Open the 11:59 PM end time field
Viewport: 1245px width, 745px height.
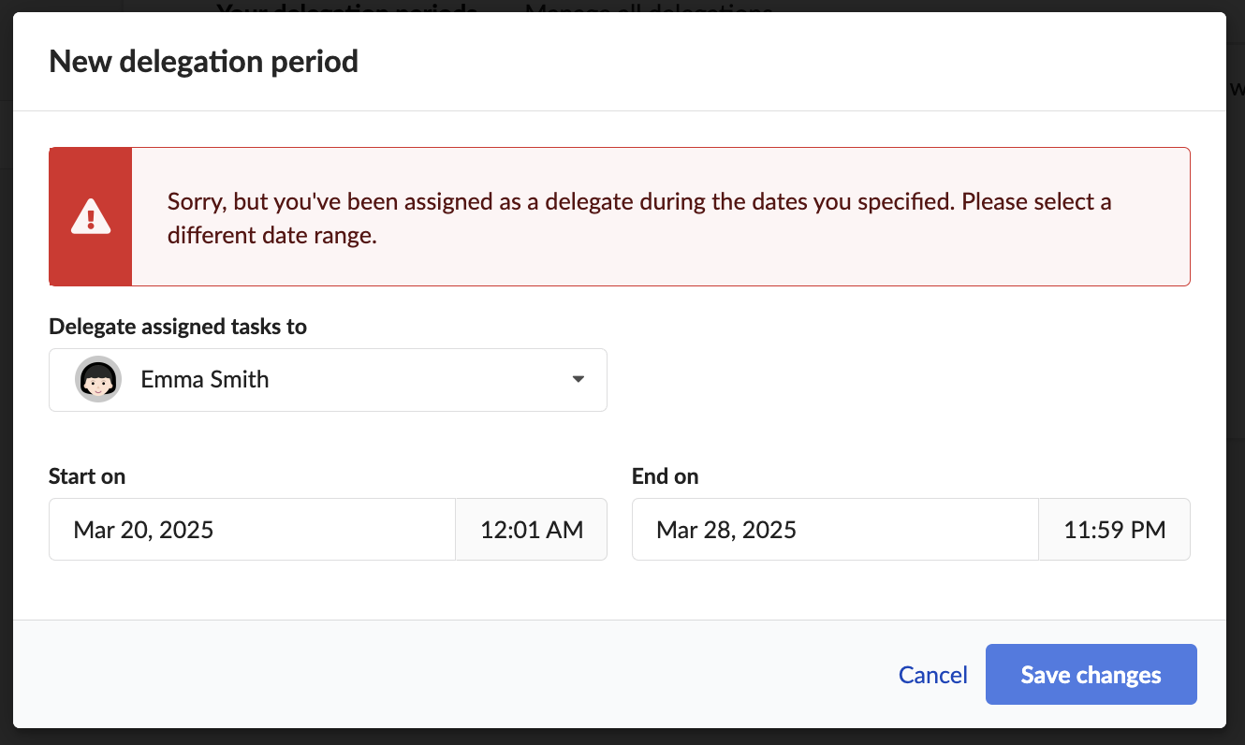coord(1115,530)
